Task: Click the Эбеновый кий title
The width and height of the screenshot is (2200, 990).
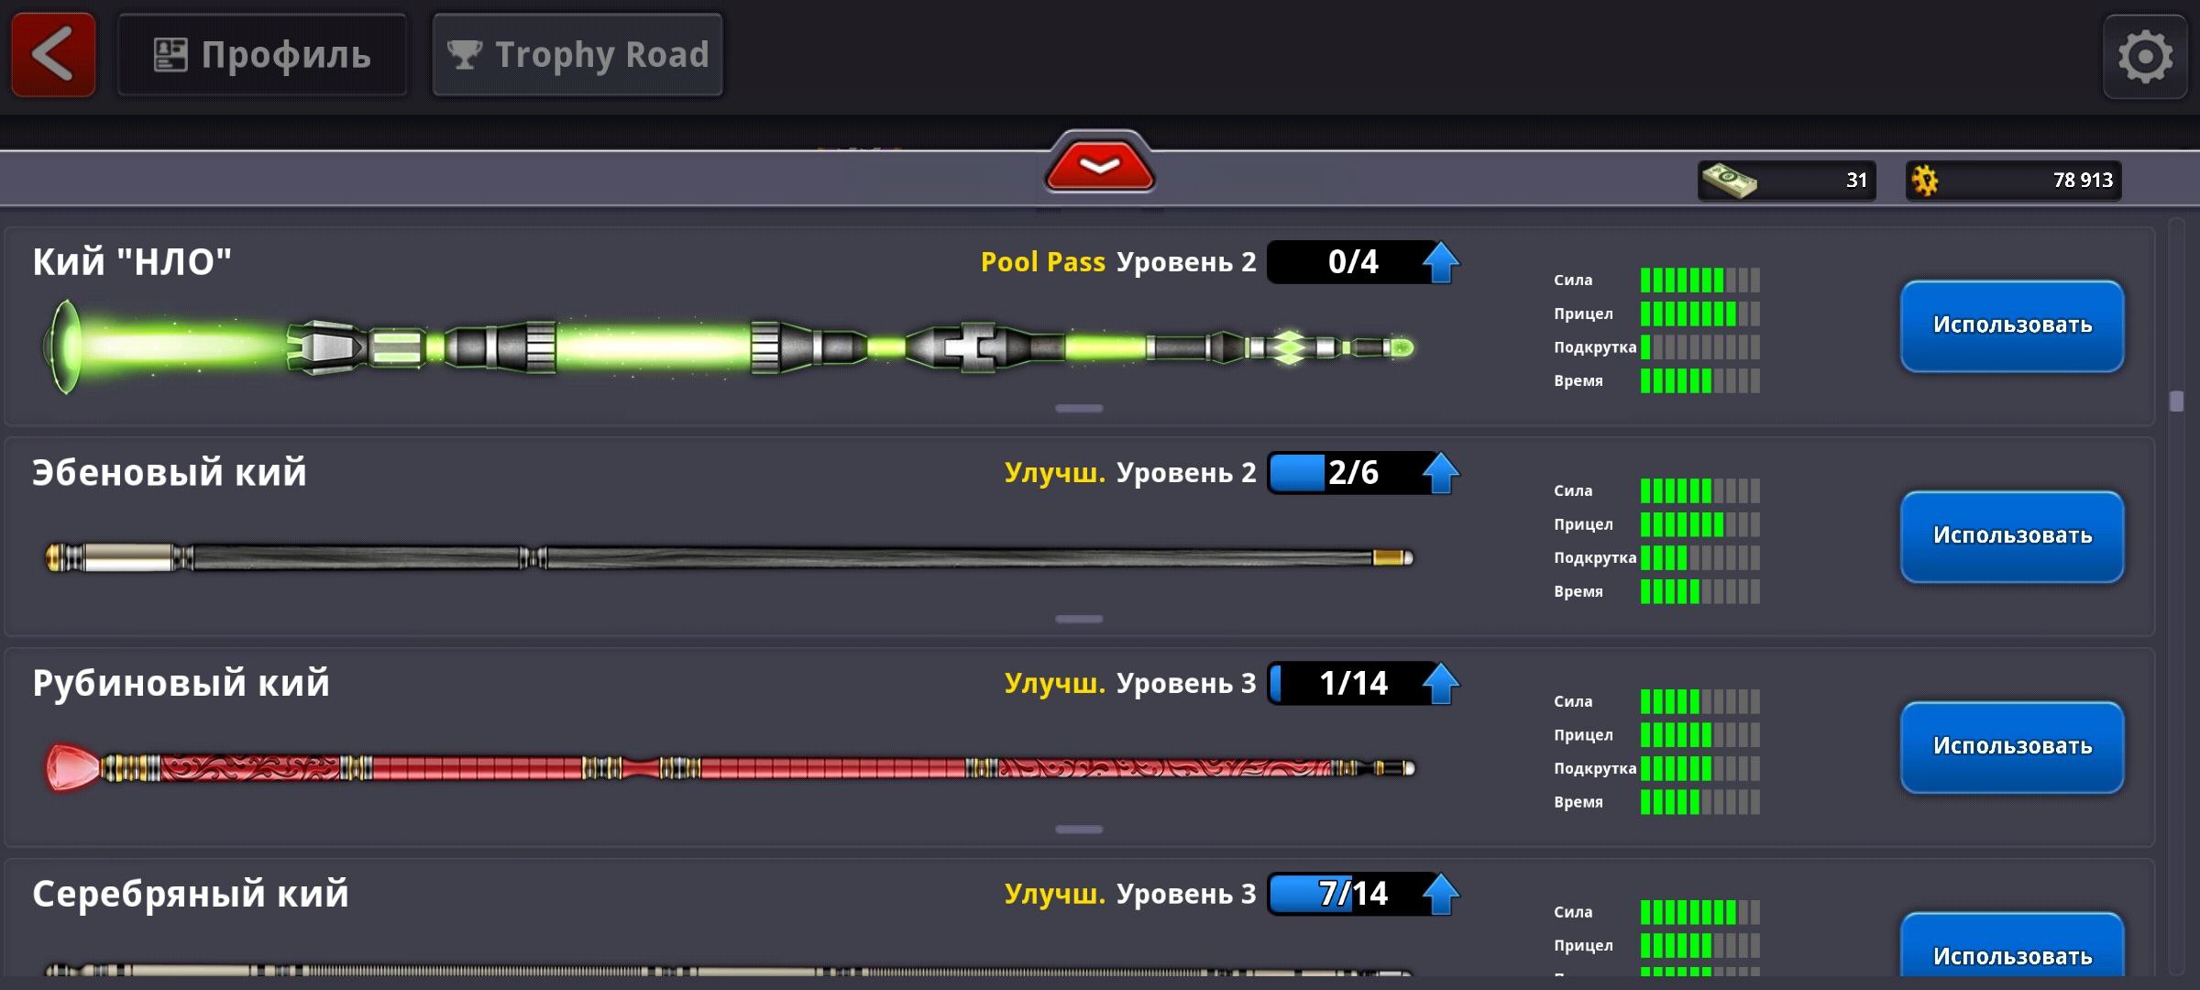Action: point(170,473)
